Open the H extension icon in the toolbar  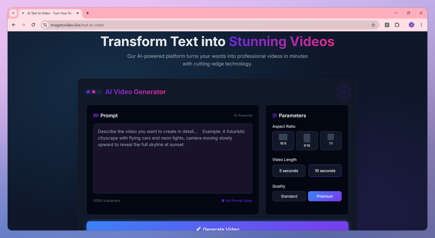pyautogui.click(x=387, y=25)
